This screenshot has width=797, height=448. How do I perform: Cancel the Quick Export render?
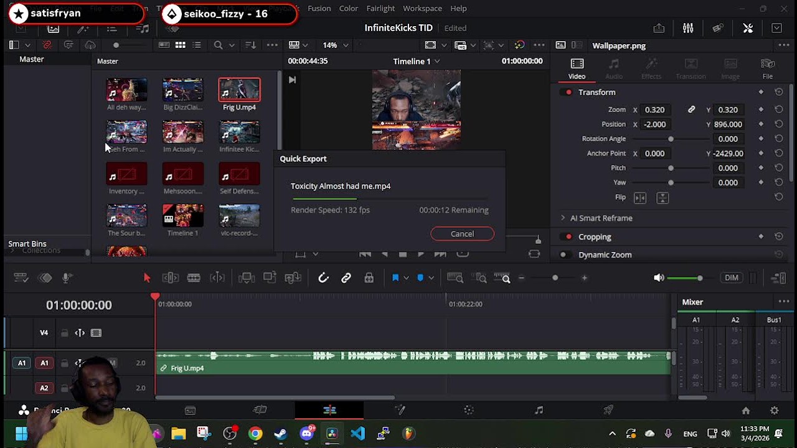click(x=462, y=234)
